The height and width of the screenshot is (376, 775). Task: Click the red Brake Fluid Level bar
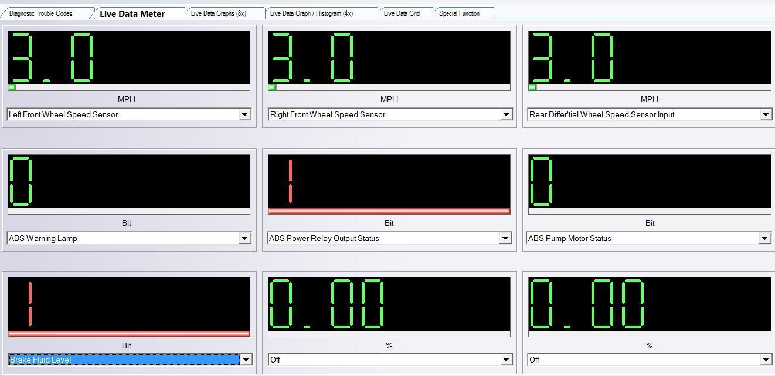point(129,334)
